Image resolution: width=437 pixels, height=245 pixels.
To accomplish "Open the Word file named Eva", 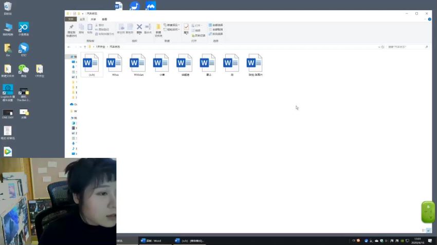I will coord(115,65).
